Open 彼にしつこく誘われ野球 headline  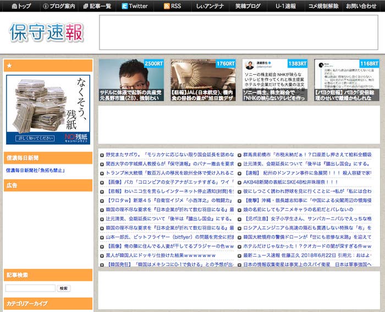coord(307,191)
